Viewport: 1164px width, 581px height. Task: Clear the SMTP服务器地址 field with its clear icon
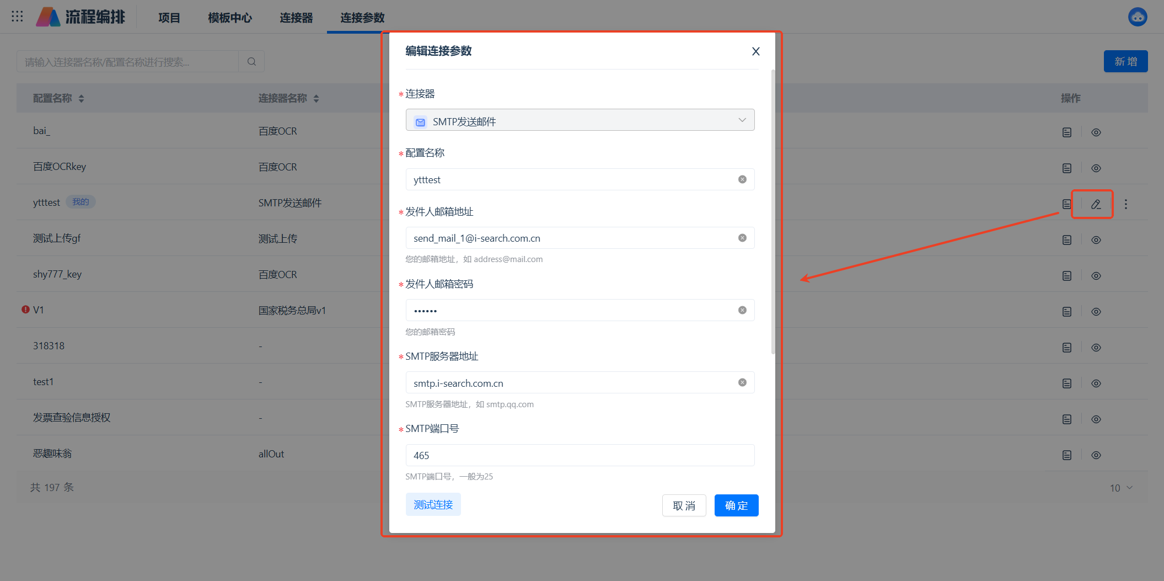point(742,382)
